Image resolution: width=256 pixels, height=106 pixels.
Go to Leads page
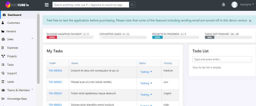click(x=10, y=82)
